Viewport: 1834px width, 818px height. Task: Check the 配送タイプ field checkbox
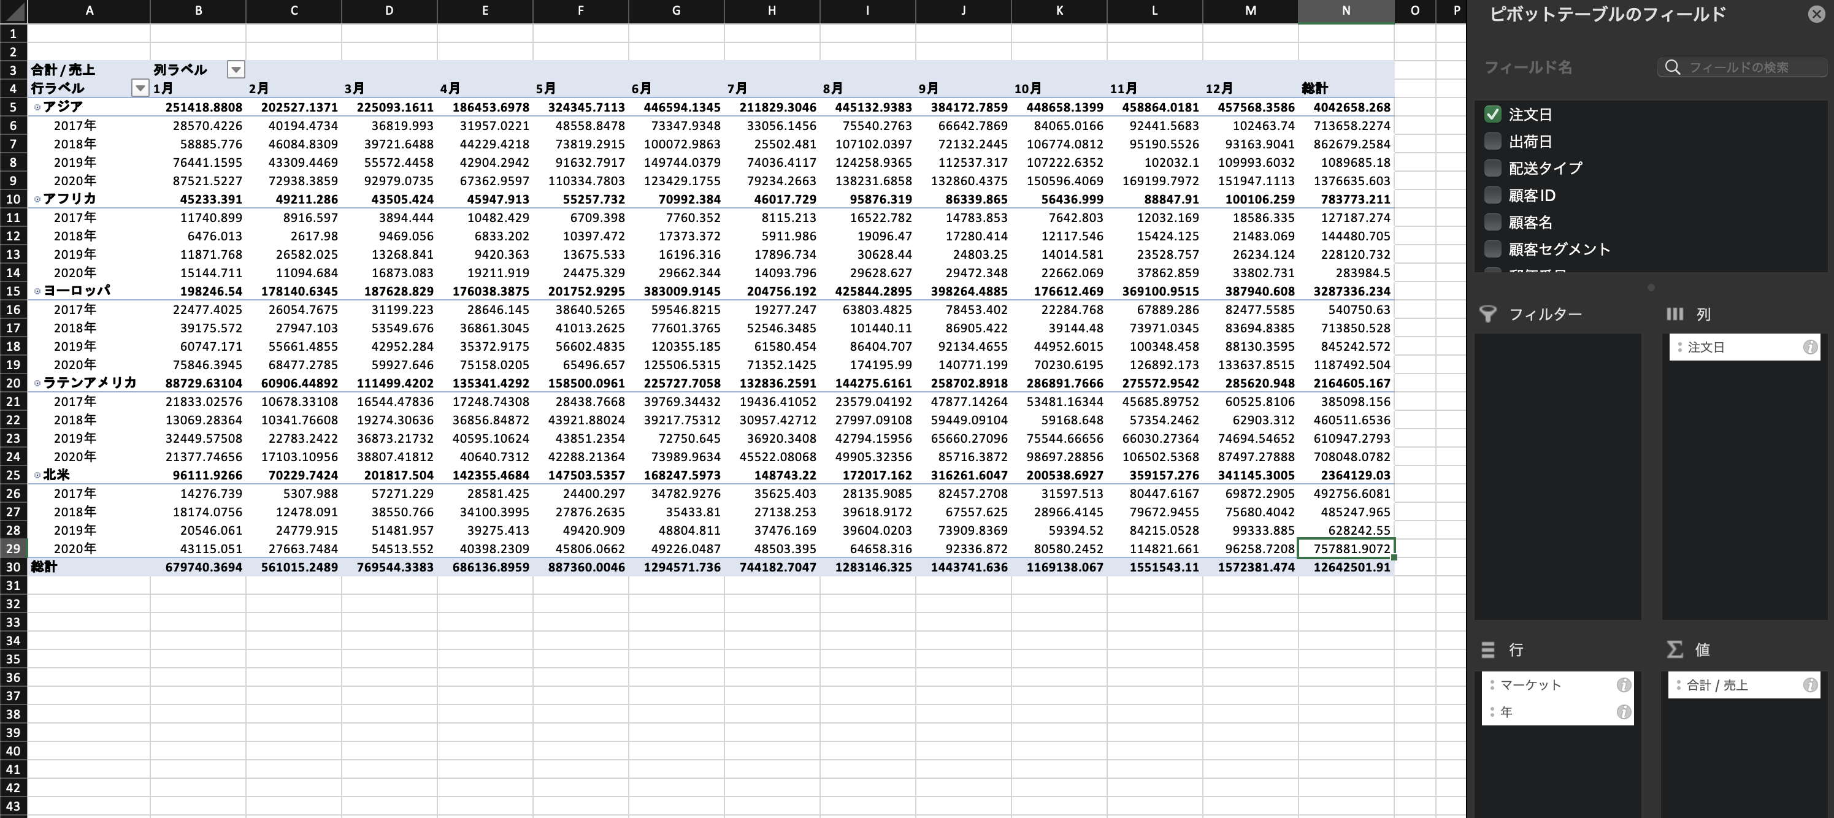(1492, 168)
